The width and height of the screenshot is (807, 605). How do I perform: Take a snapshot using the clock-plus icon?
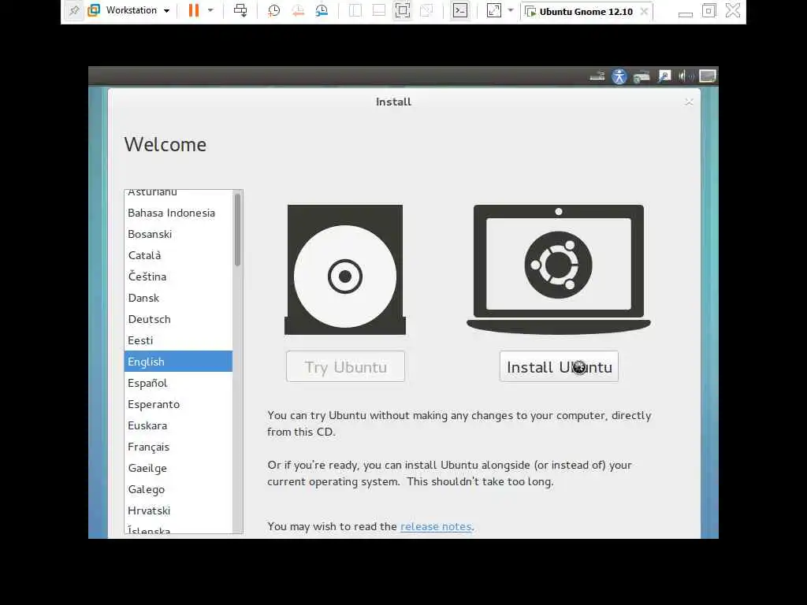click(273, 10)
